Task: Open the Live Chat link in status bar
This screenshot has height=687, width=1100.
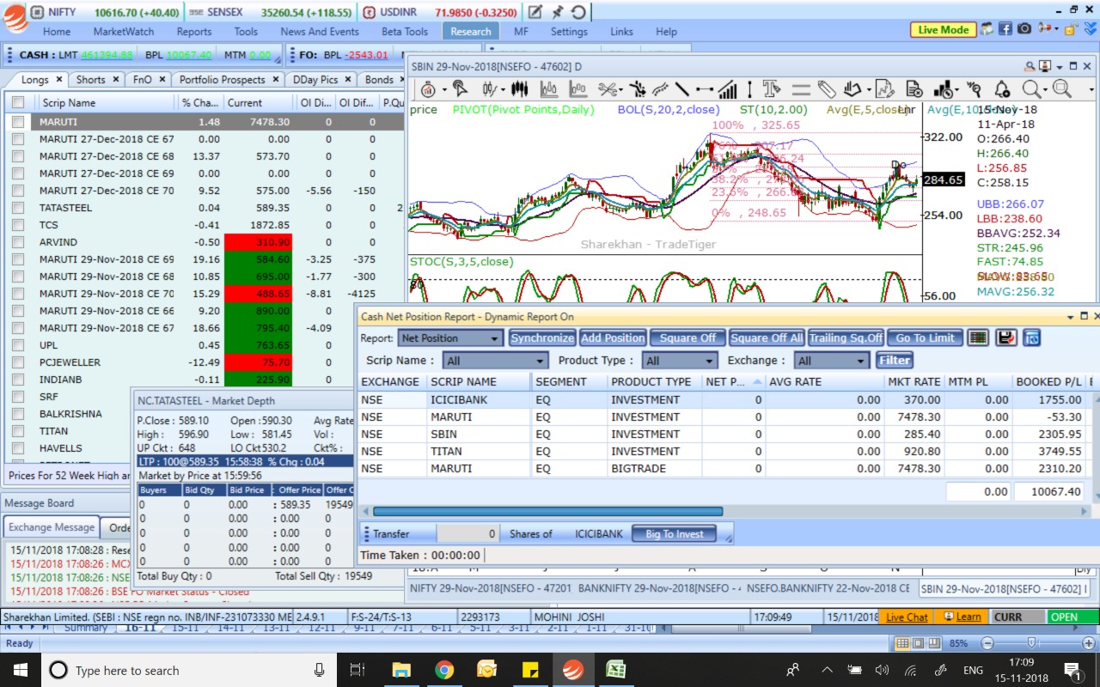Action: 907,617
